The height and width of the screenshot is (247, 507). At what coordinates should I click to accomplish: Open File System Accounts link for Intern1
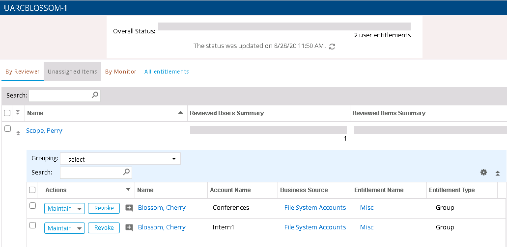pos(315,227)
